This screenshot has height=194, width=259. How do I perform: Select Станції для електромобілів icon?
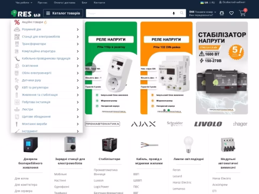point(17,37)
